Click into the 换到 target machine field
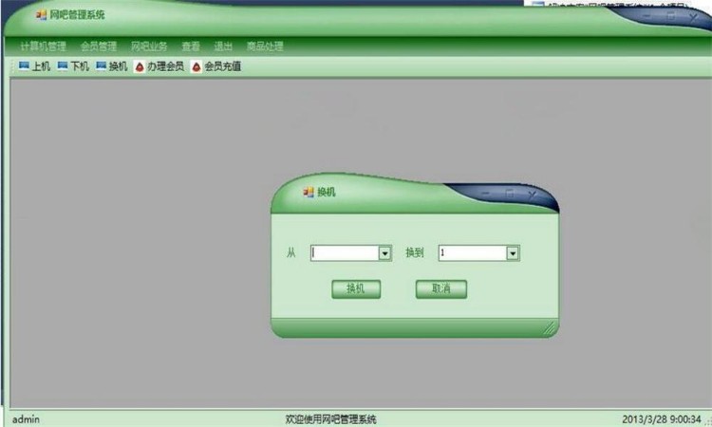The height and width of the screenshot is (427, 712). click(x=473, y=253)
